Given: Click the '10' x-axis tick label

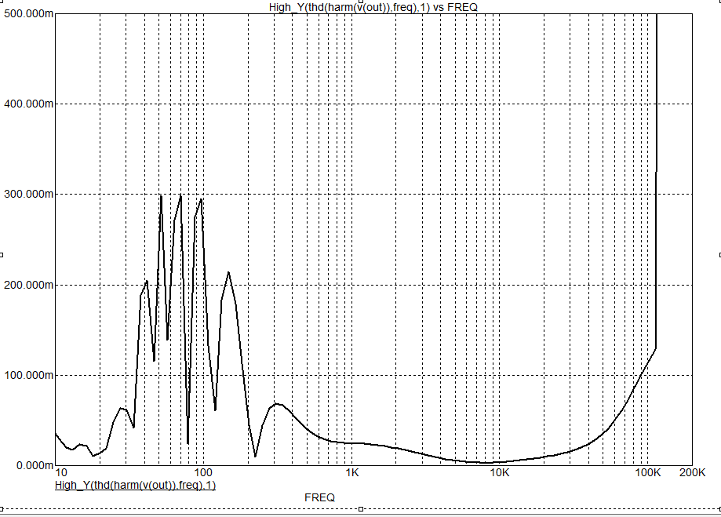Looking at the screenshot, I should tap(61, 472).
